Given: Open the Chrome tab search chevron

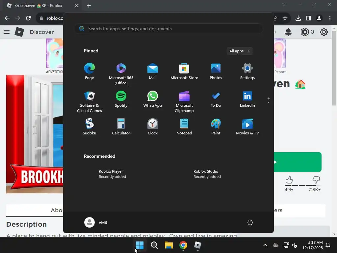Looking at the screenshot, I should click(284, 5).
